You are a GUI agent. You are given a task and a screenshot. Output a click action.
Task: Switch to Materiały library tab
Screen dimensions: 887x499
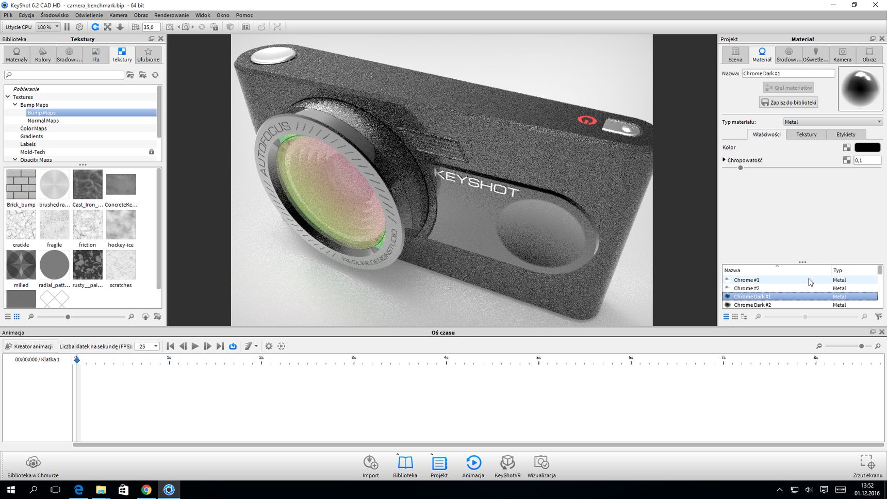click(x=17, y=55)
